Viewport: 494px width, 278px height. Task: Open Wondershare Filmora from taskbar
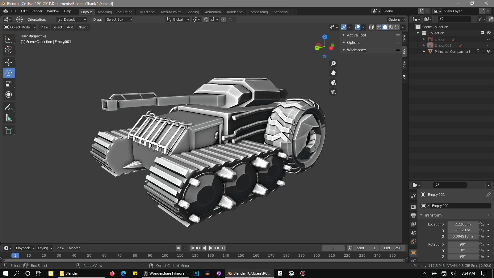pyautogui.click(x=164, y=273)
